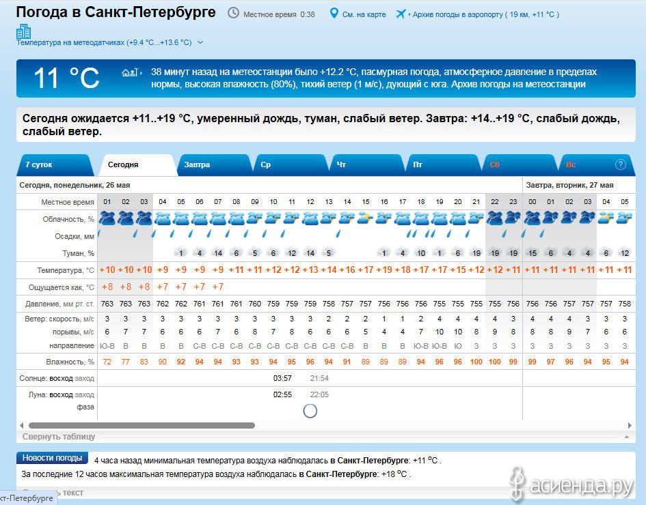Click the cloudiness icon for hour 22
646x505 pixels.
(x=495, y=218)
